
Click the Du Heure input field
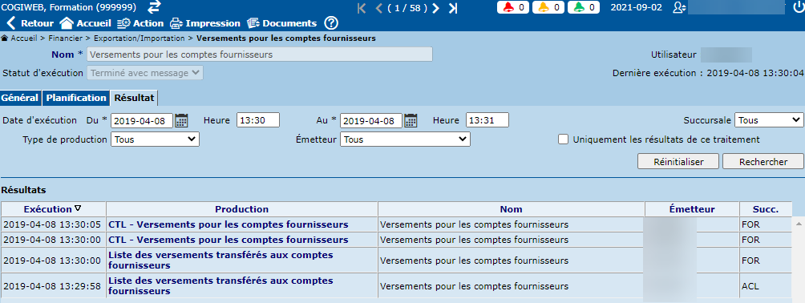(257, 120)
